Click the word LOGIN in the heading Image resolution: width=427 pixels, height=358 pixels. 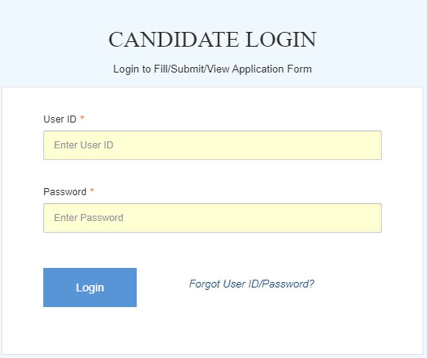(x=281, y=40)
